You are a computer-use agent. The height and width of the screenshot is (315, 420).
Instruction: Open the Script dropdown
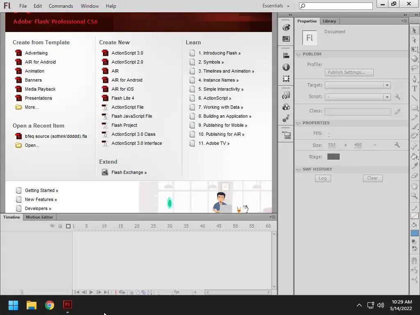(387, 97)
